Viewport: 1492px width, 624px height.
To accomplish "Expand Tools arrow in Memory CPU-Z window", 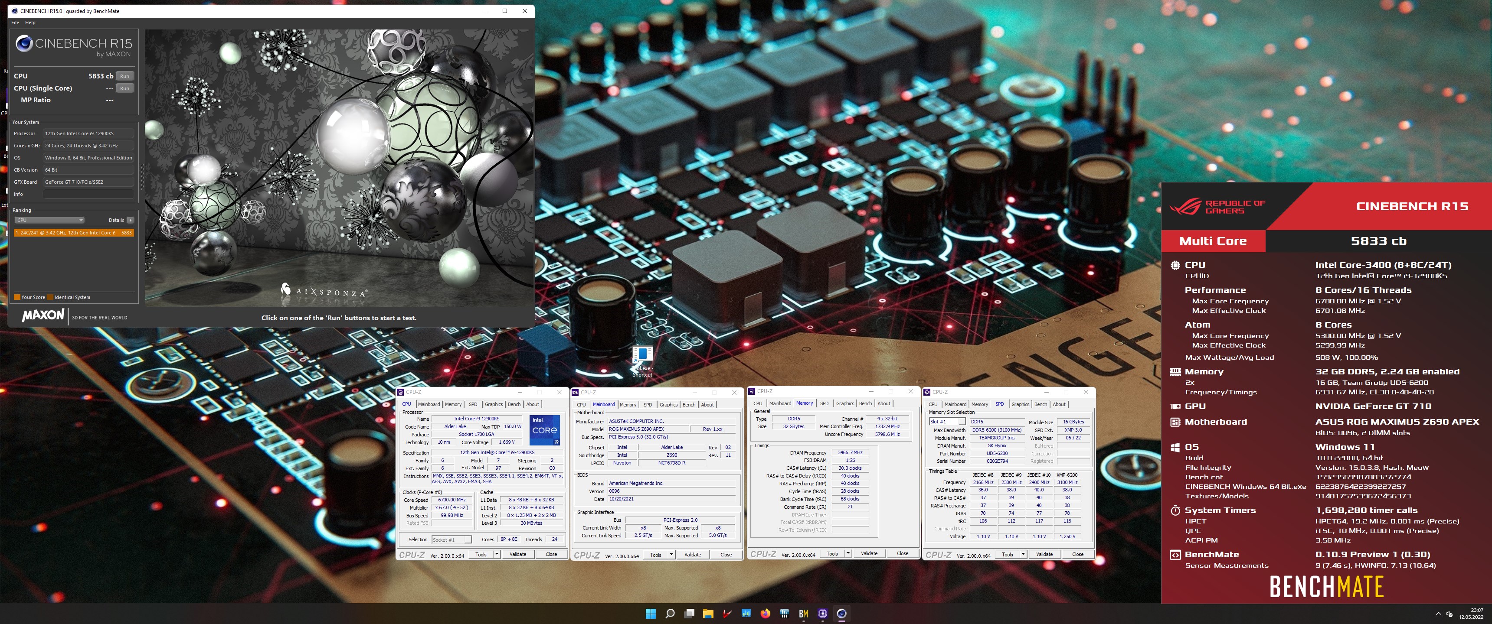I will (x=848, y=553).
